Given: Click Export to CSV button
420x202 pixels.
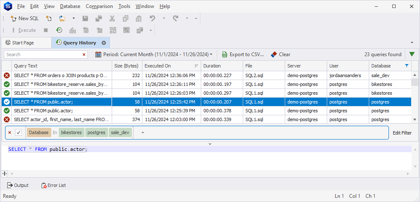Looking at the screenshot, I should [x=243, y=54].
